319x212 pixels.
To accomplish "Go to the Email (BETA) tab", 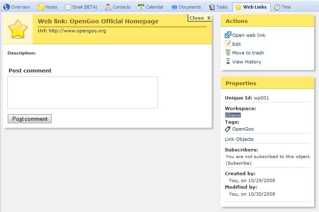I will click(x=81, y=7).
